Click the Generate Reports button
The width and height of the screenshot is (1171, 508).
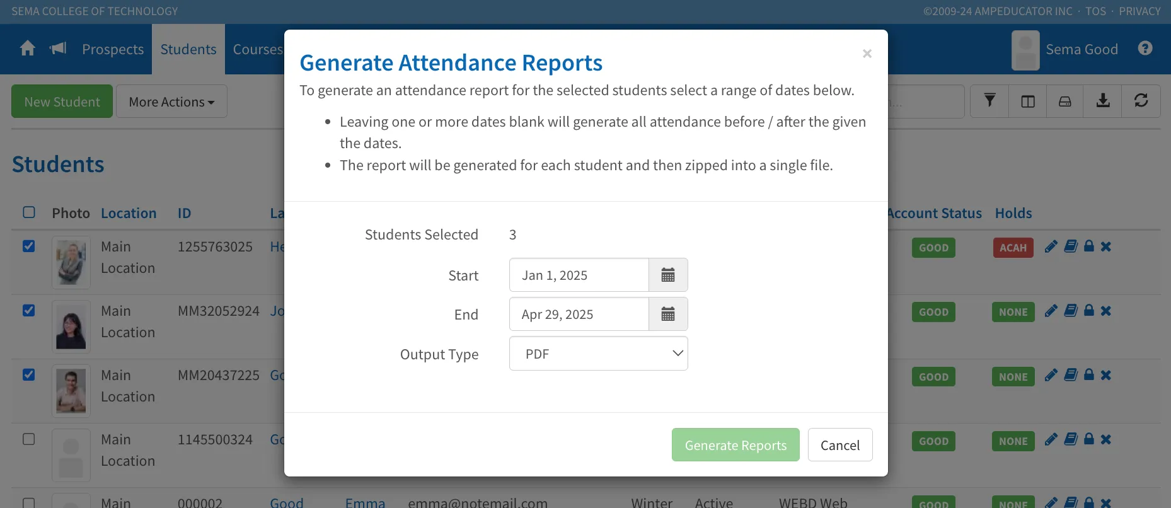click(x=735, y=445)
